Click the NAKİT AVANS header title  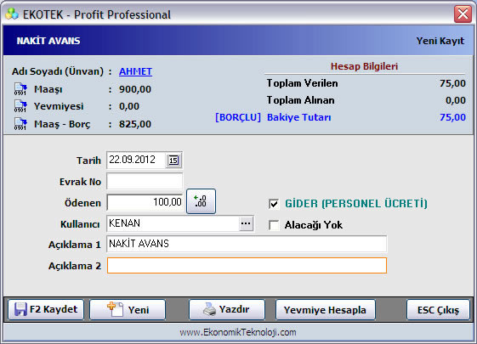tap(48, 41)
